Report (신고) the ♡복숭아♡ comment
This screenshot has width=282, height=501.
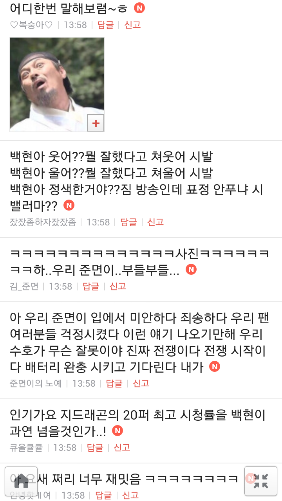coord(132,25)
